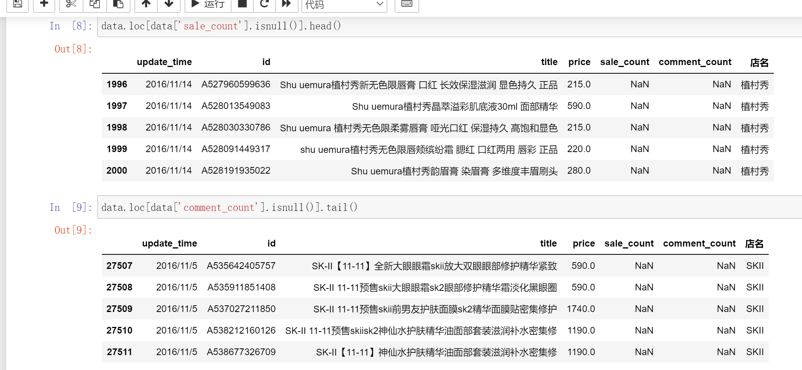Select row index 1999

[117, 149]
